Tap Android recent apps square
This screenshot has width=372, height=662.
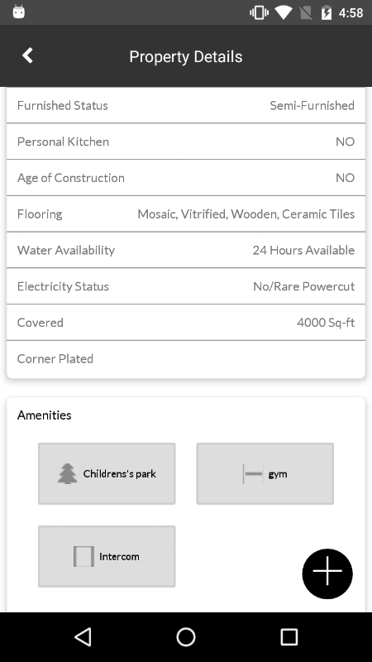[x=289, y=636]
